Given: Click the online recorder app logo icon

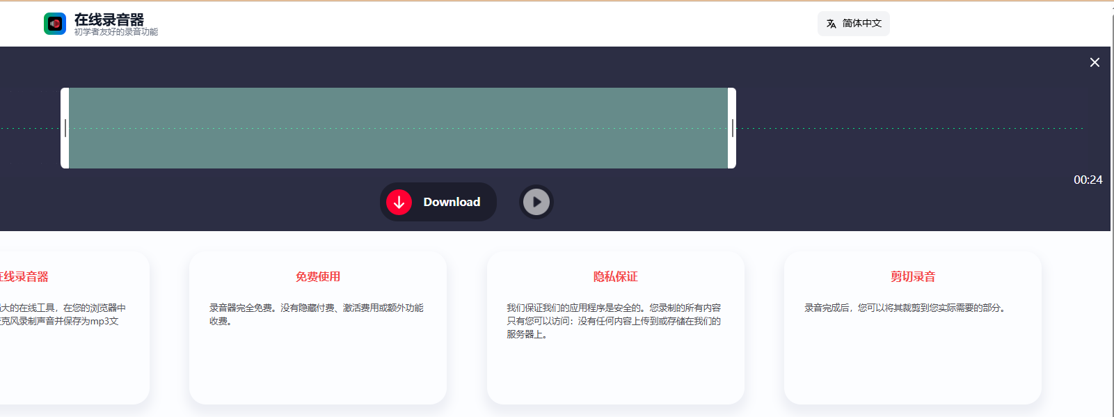Looking at the screenshot, I should [x=55, y=24].
